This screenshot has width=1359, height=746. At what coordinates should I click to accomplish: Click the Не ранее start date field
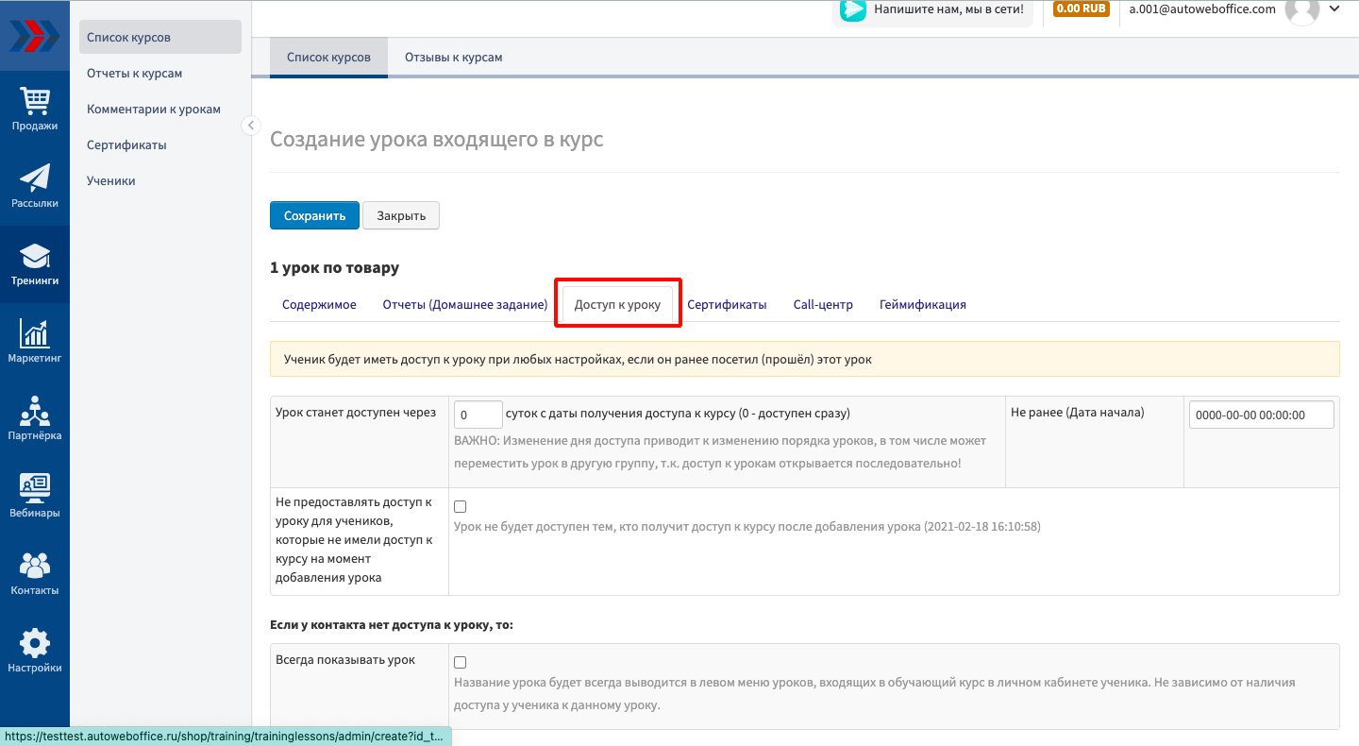pos(1261,415)
